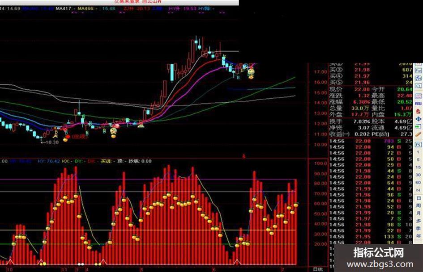Select yearly 年 period
Screen dimensions: 423x272
pos(418,236)
